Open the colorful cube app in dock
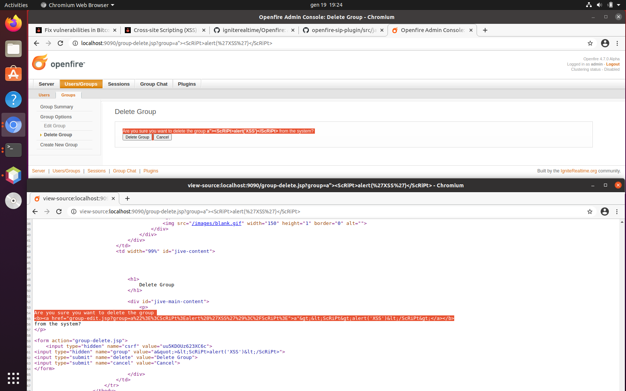This screenshot has height=391, width=626. click(13, 175)
